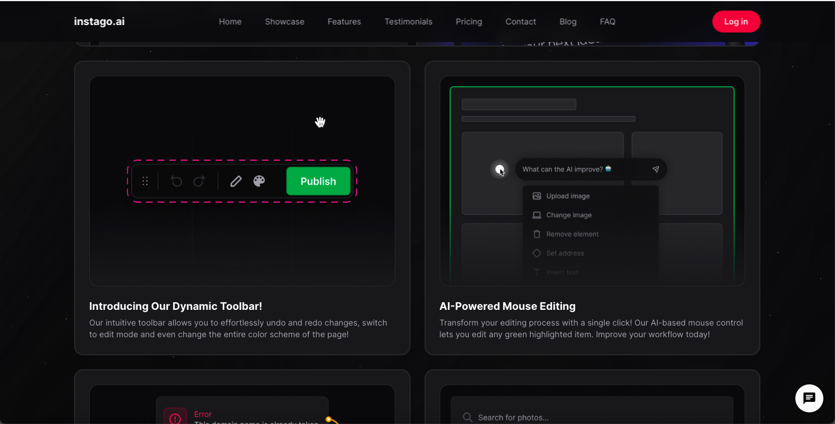
Task: Click the search magnifier icon
Action: click(467, 417)
